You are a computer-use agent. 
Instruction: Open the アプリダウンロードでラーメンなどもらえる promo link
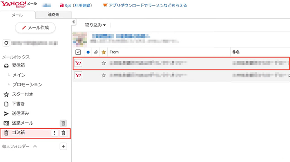(148, 5)
